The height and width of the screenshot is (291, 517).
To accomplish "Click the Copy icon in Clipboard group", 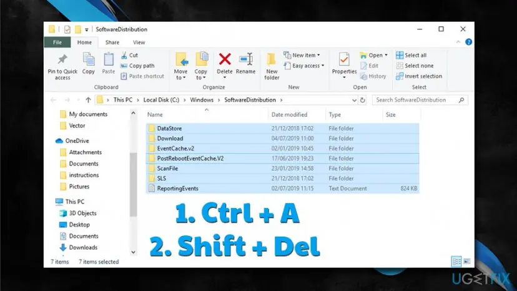I will (89, 59).
